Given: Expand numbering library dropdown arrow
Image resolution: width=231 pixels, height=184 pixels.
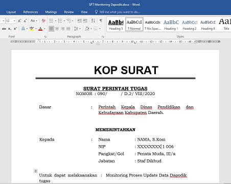Looking at the screenshot, I should coord(64,21).
